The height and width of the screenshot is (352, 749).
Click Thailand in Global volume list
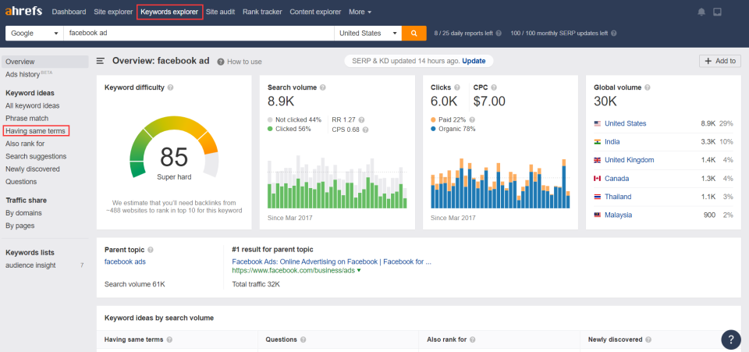[618, 197]
